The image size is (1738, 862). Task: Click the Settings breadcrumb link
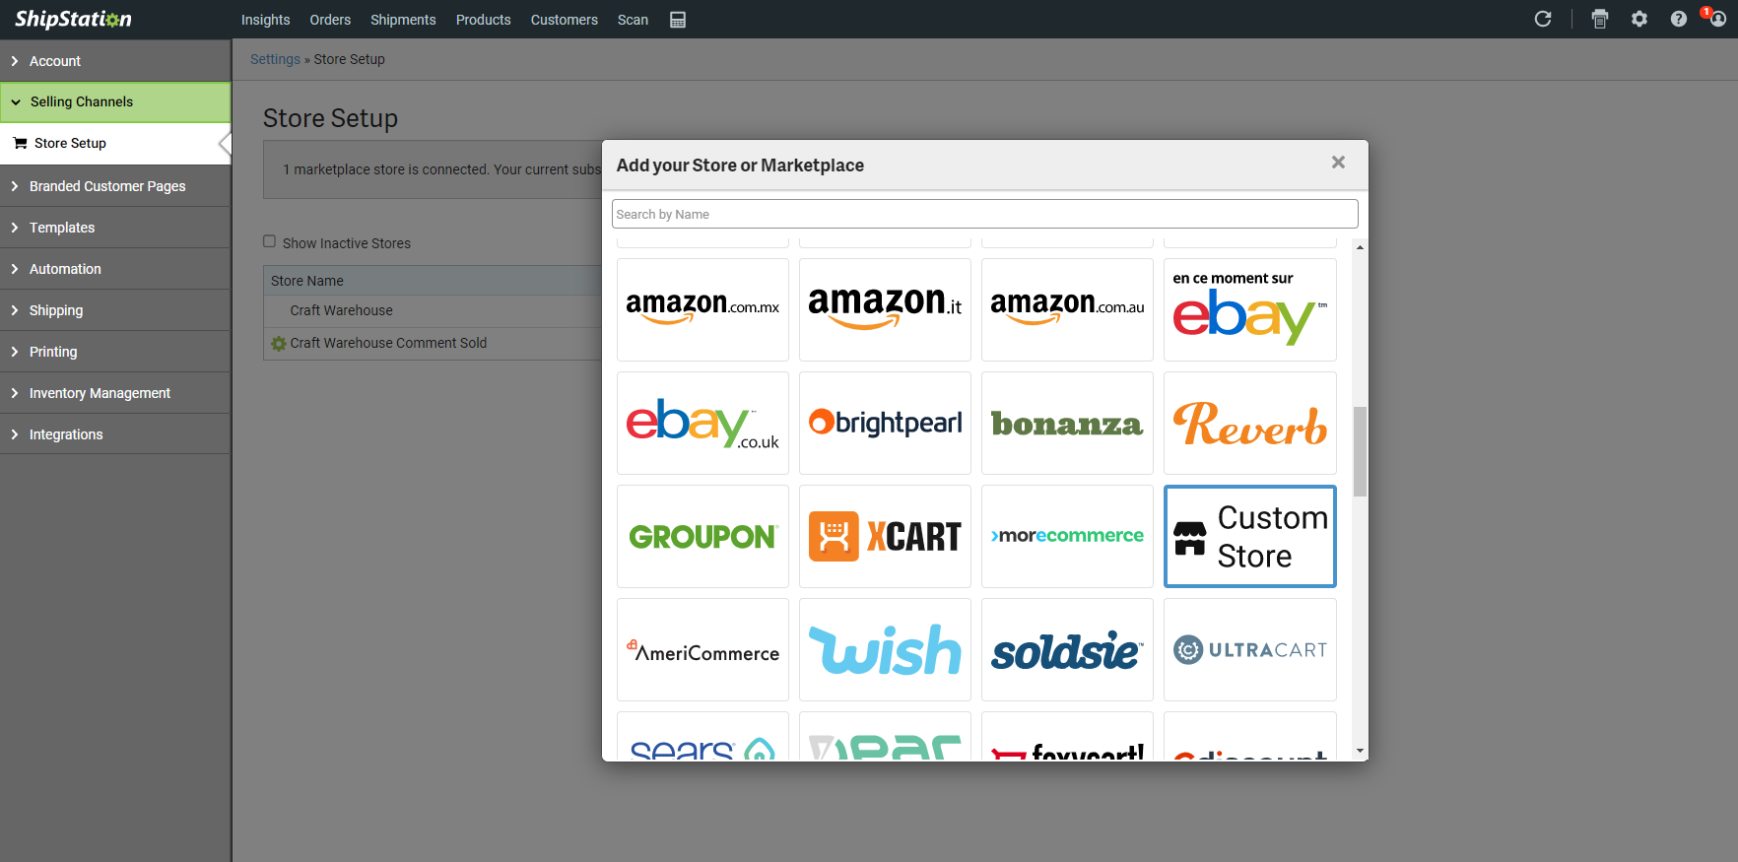[x=275, y=59]
